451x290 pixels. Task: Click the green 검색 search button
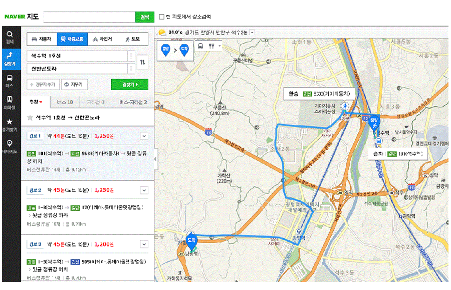(145, 17)
